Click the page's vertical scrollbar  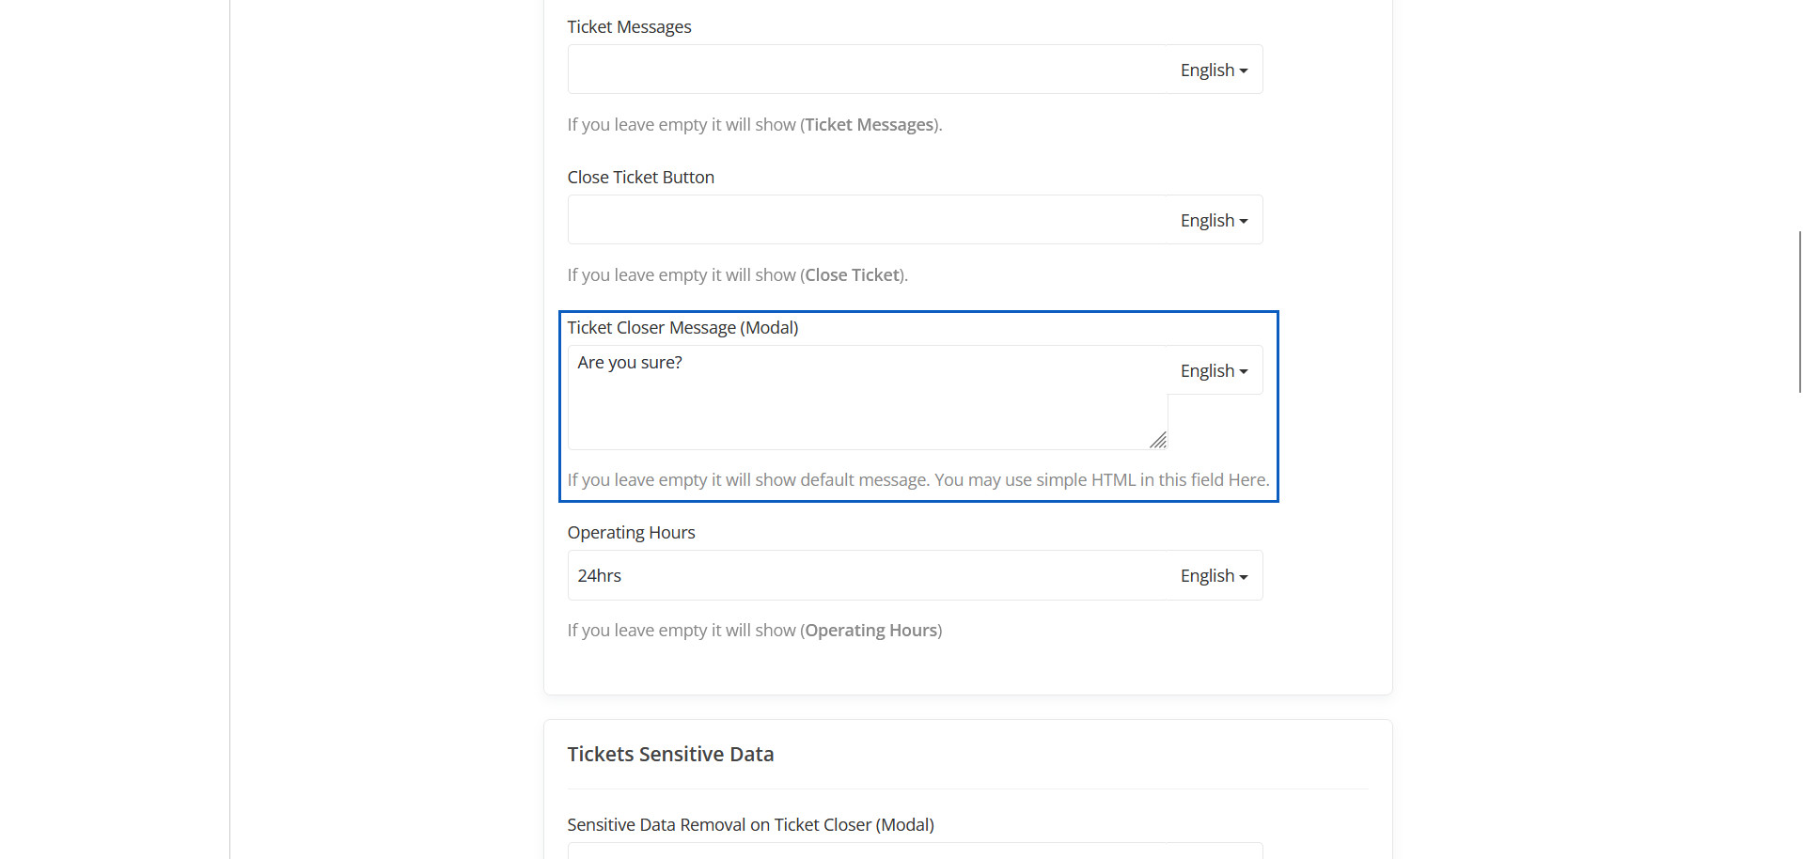(x=1799, y=311)
